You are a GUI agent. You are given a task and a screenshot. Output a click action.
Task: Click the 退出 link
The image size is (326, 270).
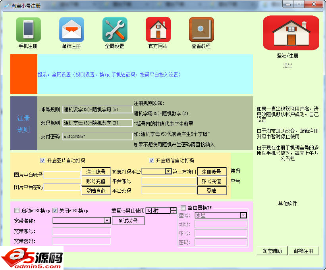click(287, 65)
